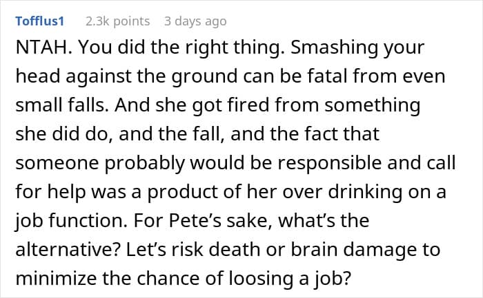Click the phrase 'job function' in the comment
This screenshot has height=298, width=483.
pos(71,221)
